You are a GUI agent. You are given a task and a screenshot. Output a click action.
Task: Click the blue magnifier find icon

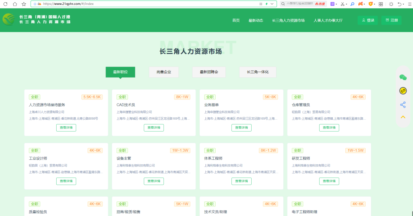pyautogui.click(x=353, y=4)
